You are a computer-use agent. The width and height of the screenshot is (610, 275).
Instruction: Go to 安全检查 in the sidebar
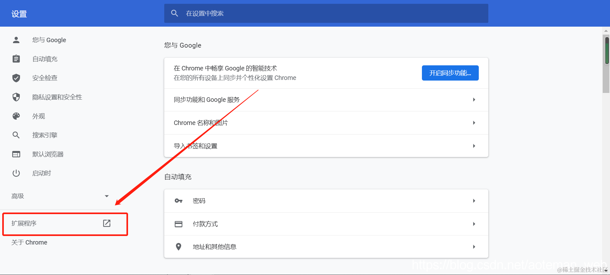pyautogui.click(x=45, y=78)
